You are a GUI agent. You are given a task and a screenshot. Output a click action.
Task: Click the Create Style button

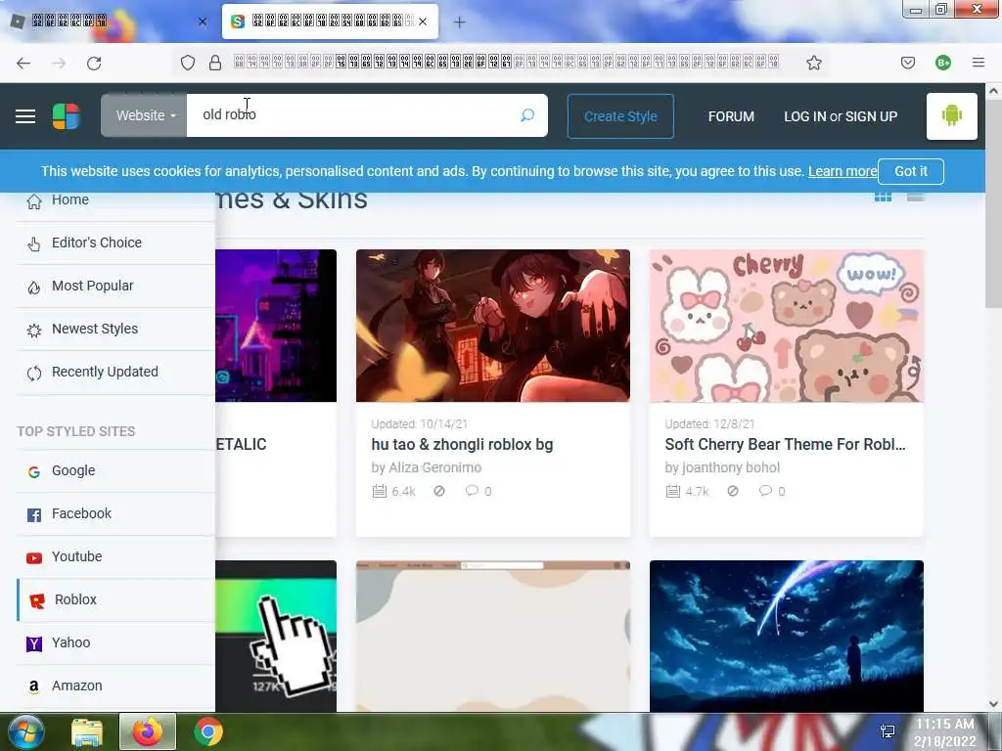pos(620,116)
